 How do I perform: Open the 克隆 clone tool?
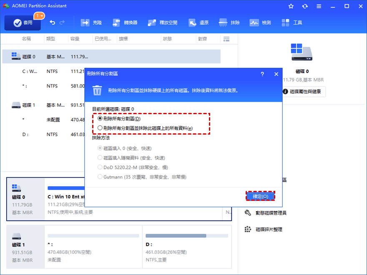point(91,22)
